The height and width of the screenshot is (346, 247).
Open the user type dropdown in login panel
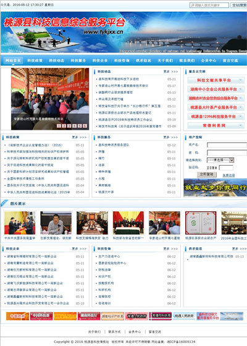pyautogui.click(x=220, y=160)
